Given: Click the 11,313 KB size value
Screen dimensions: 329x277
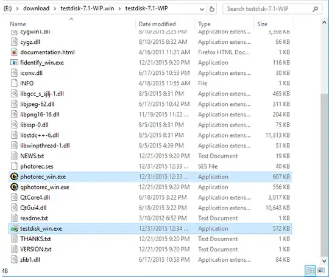Looking at the screenshot, I should (278, 135).
